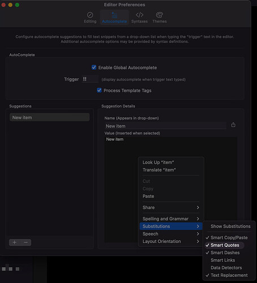Add a new suggestion with plus button
Viewport: 257px width, 283px height.
15,242
